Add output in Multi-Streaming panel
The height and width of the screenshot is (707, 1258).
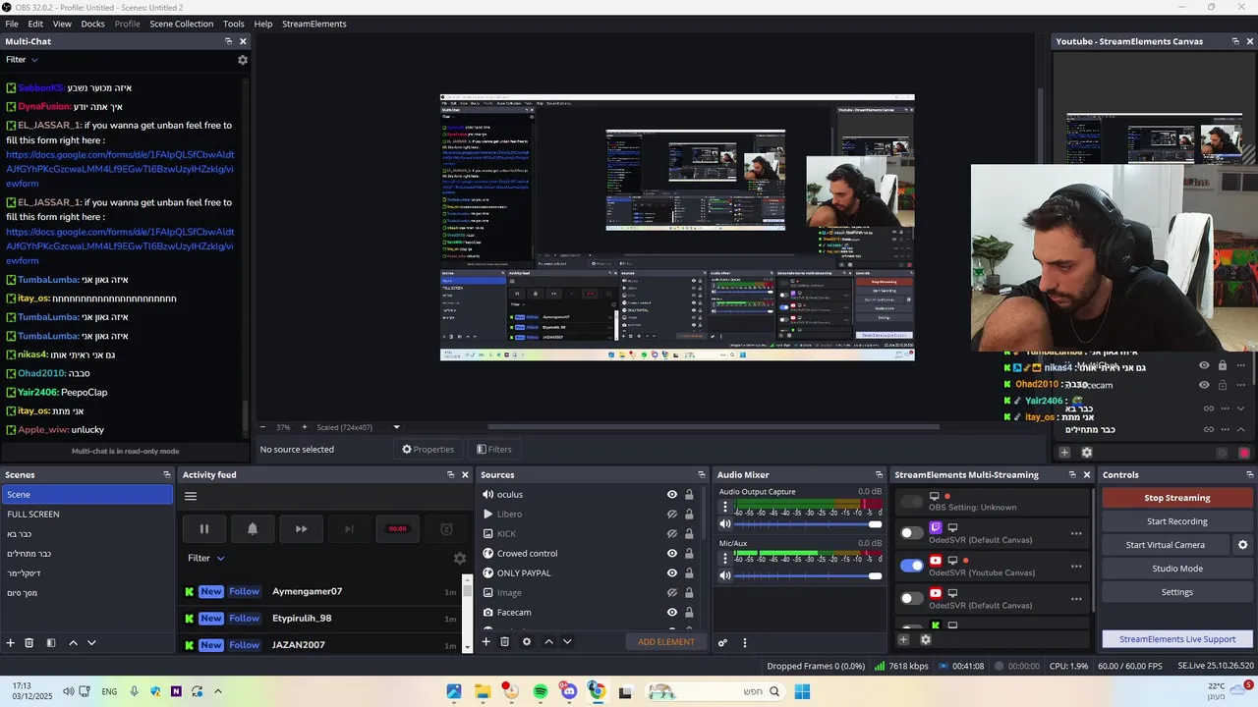(x=903, y=640)
